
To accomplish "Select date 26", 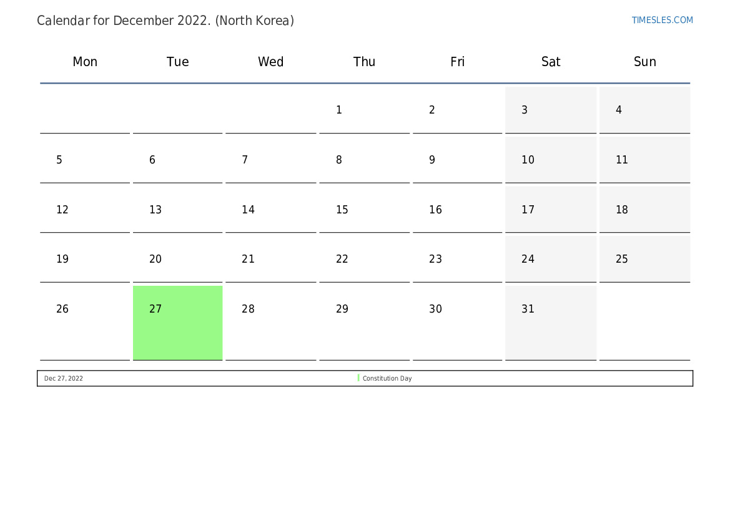I will [85, 323].
